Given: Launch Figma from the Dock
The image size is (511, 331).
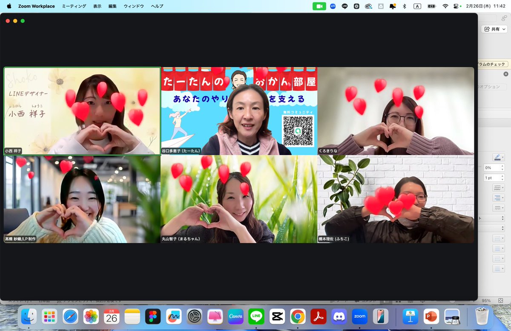Looking at the screenshot, I should [153, 317].
